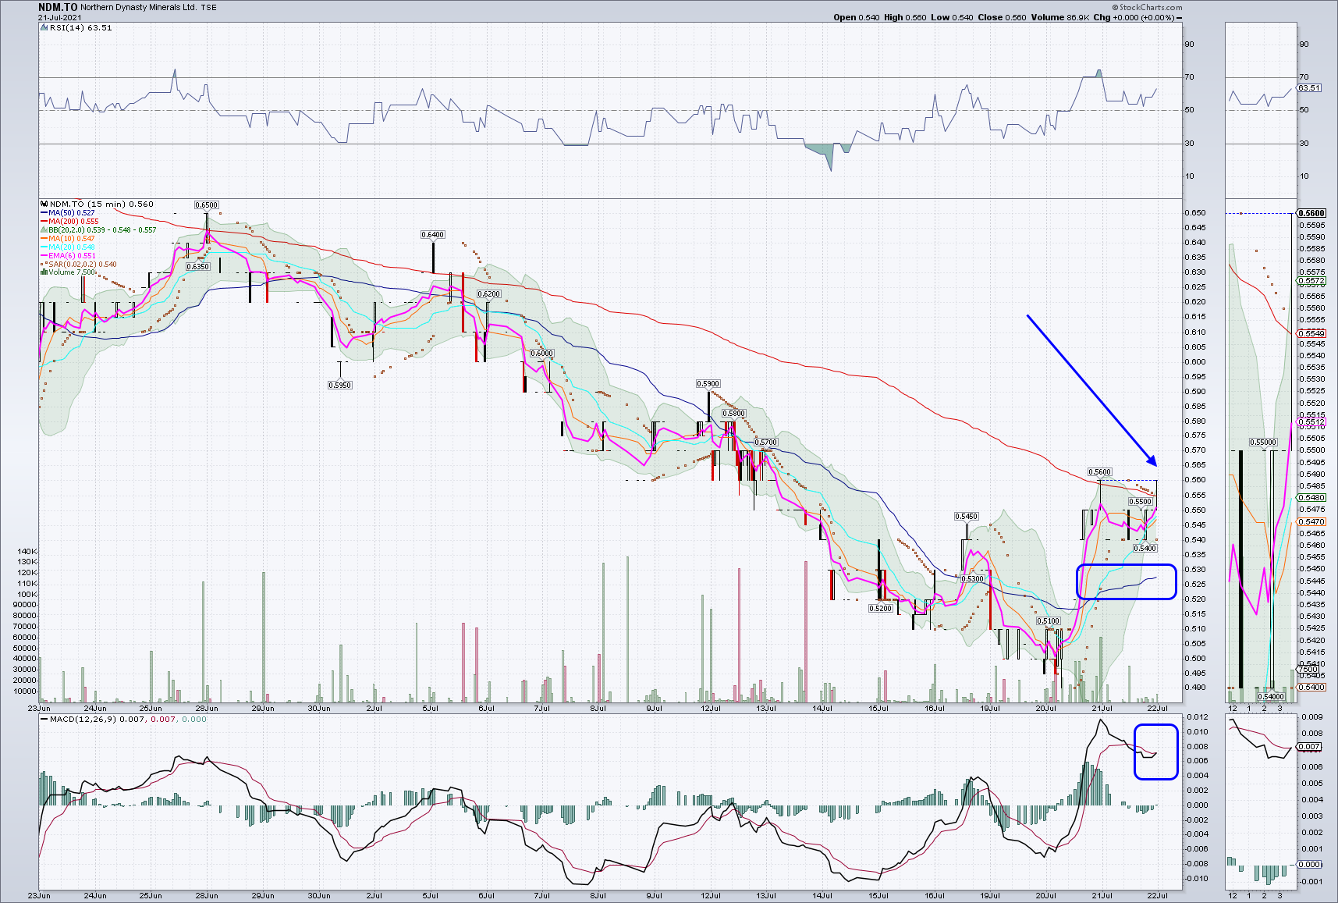The image size is (1338, 903).
Task: Click the 28Jun date marker on bottom axis
Action: [206, 895]
